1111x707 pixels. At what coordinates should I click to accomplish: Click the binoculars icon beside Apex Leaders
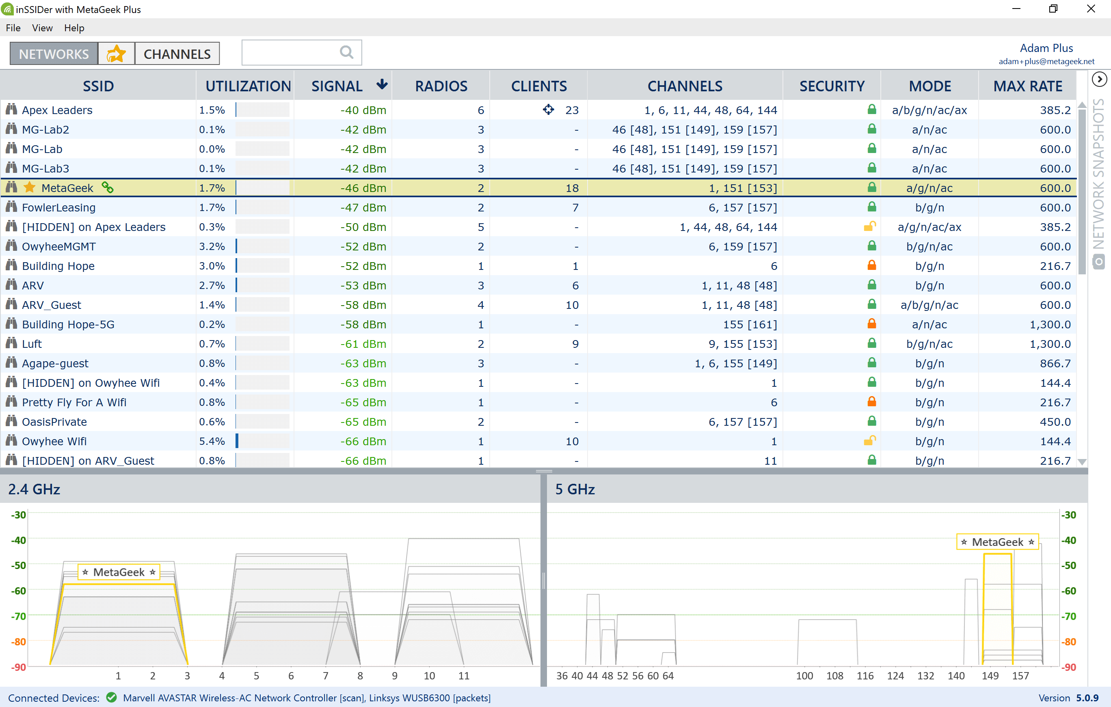pos(11,110)
